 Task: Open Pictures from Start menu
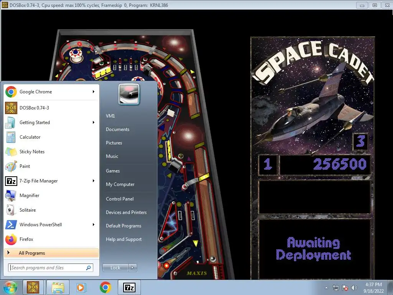click(x=114, y=143)
